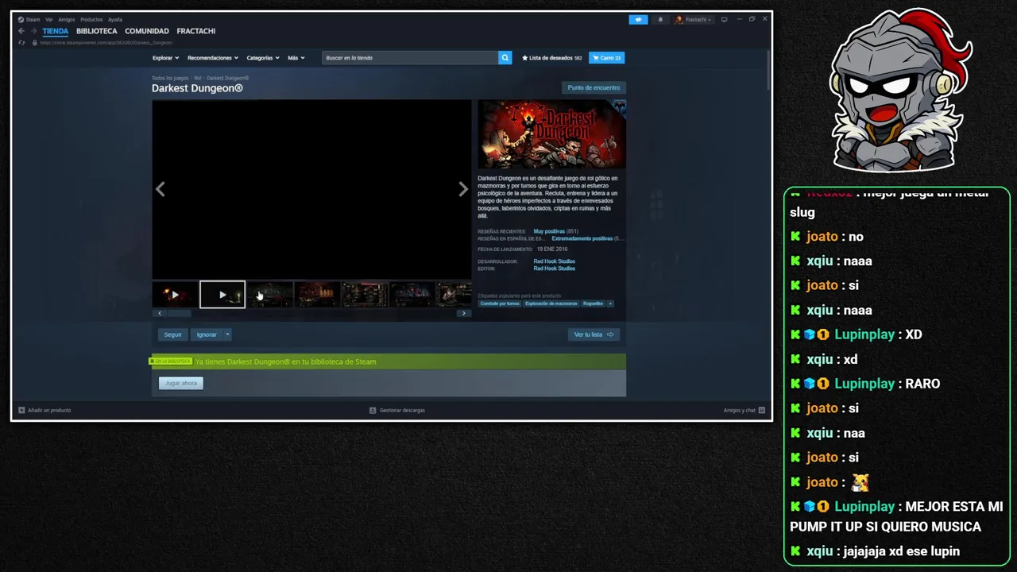Click the Ver tu lista button
Viewport: 1017px width, 572px height.
[x=594, y=334]
